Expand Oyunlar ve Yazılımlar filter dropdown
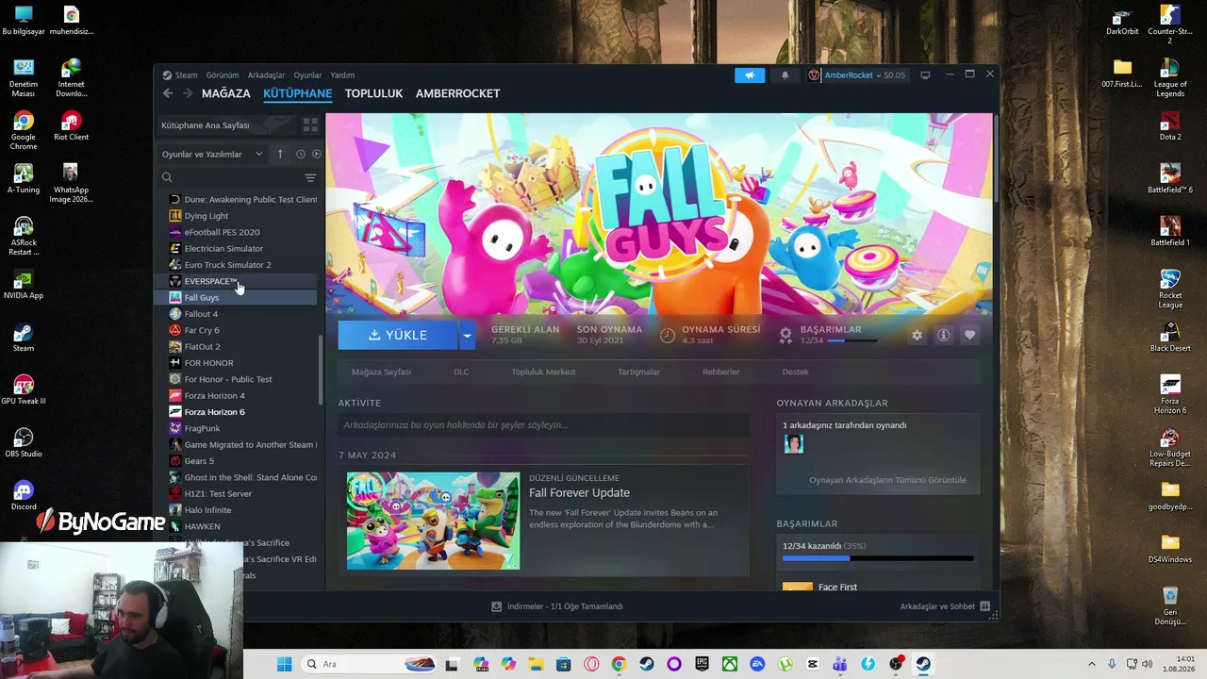1207x679 pixels. pyautogui.click(x=212, y=154)
